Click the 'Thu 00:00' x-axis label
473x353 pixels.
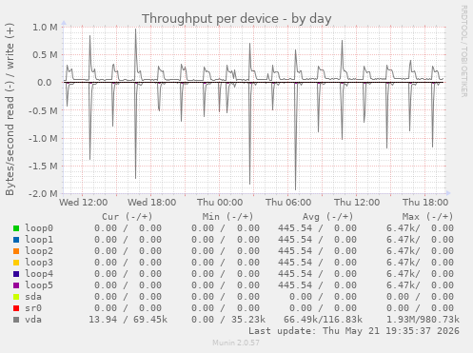220,203
